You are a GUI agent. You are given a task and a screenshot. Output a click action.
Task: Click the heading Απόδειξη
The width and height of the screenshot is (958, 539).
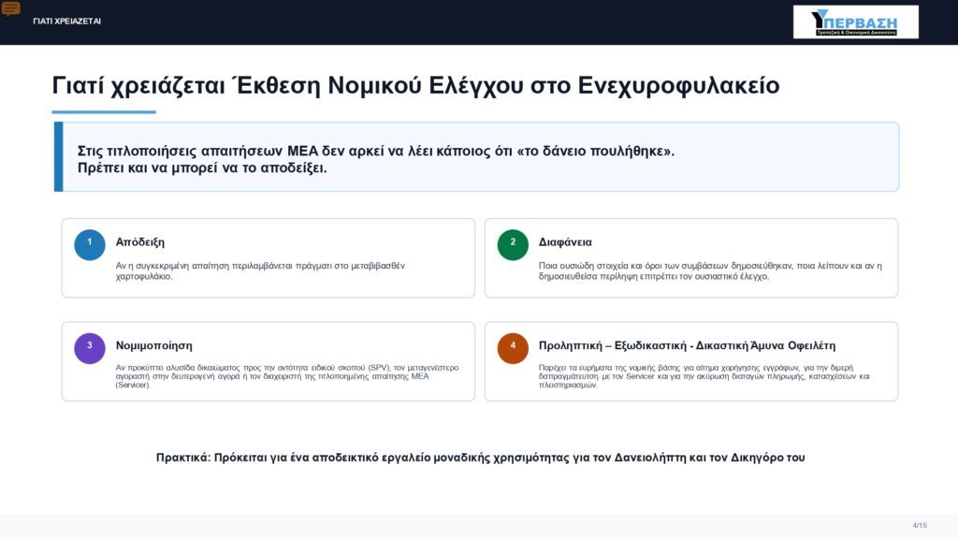click(x=140, y=242)
